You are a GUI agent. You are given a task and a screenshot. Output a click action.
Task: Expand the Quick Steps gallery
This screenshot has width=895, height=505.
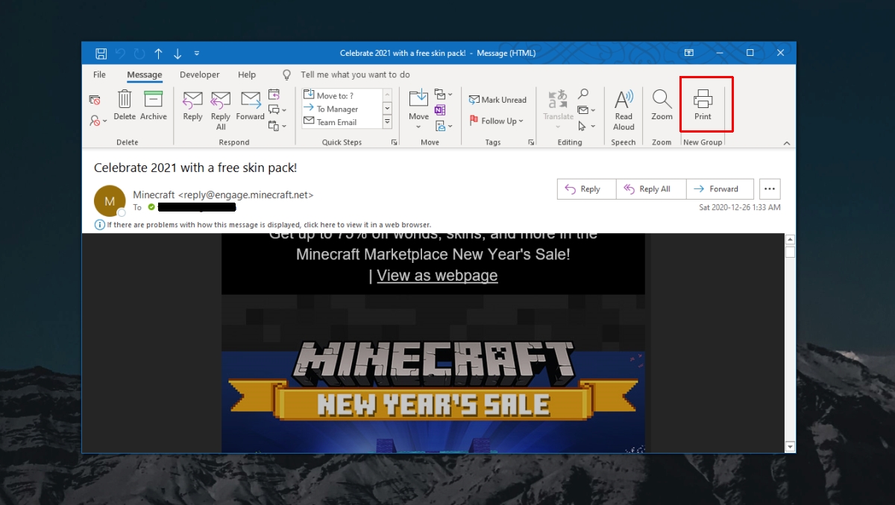point(387,122)
